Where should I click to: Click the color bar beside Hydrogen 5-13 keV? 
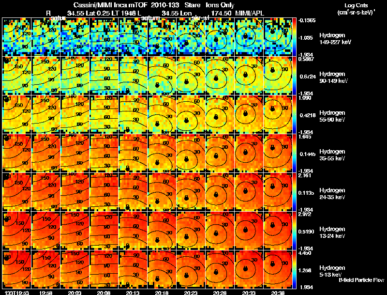[294, 269]
